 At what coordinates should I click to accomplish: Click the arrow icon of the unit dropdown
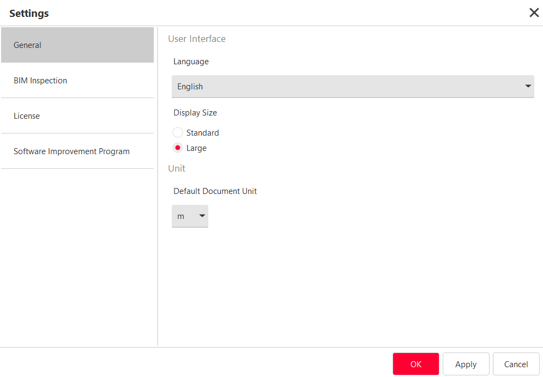(202, 216)
